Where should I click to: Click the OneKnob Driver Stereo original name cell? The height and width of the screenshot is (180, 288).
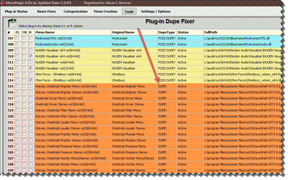click(x=134, y=104)
